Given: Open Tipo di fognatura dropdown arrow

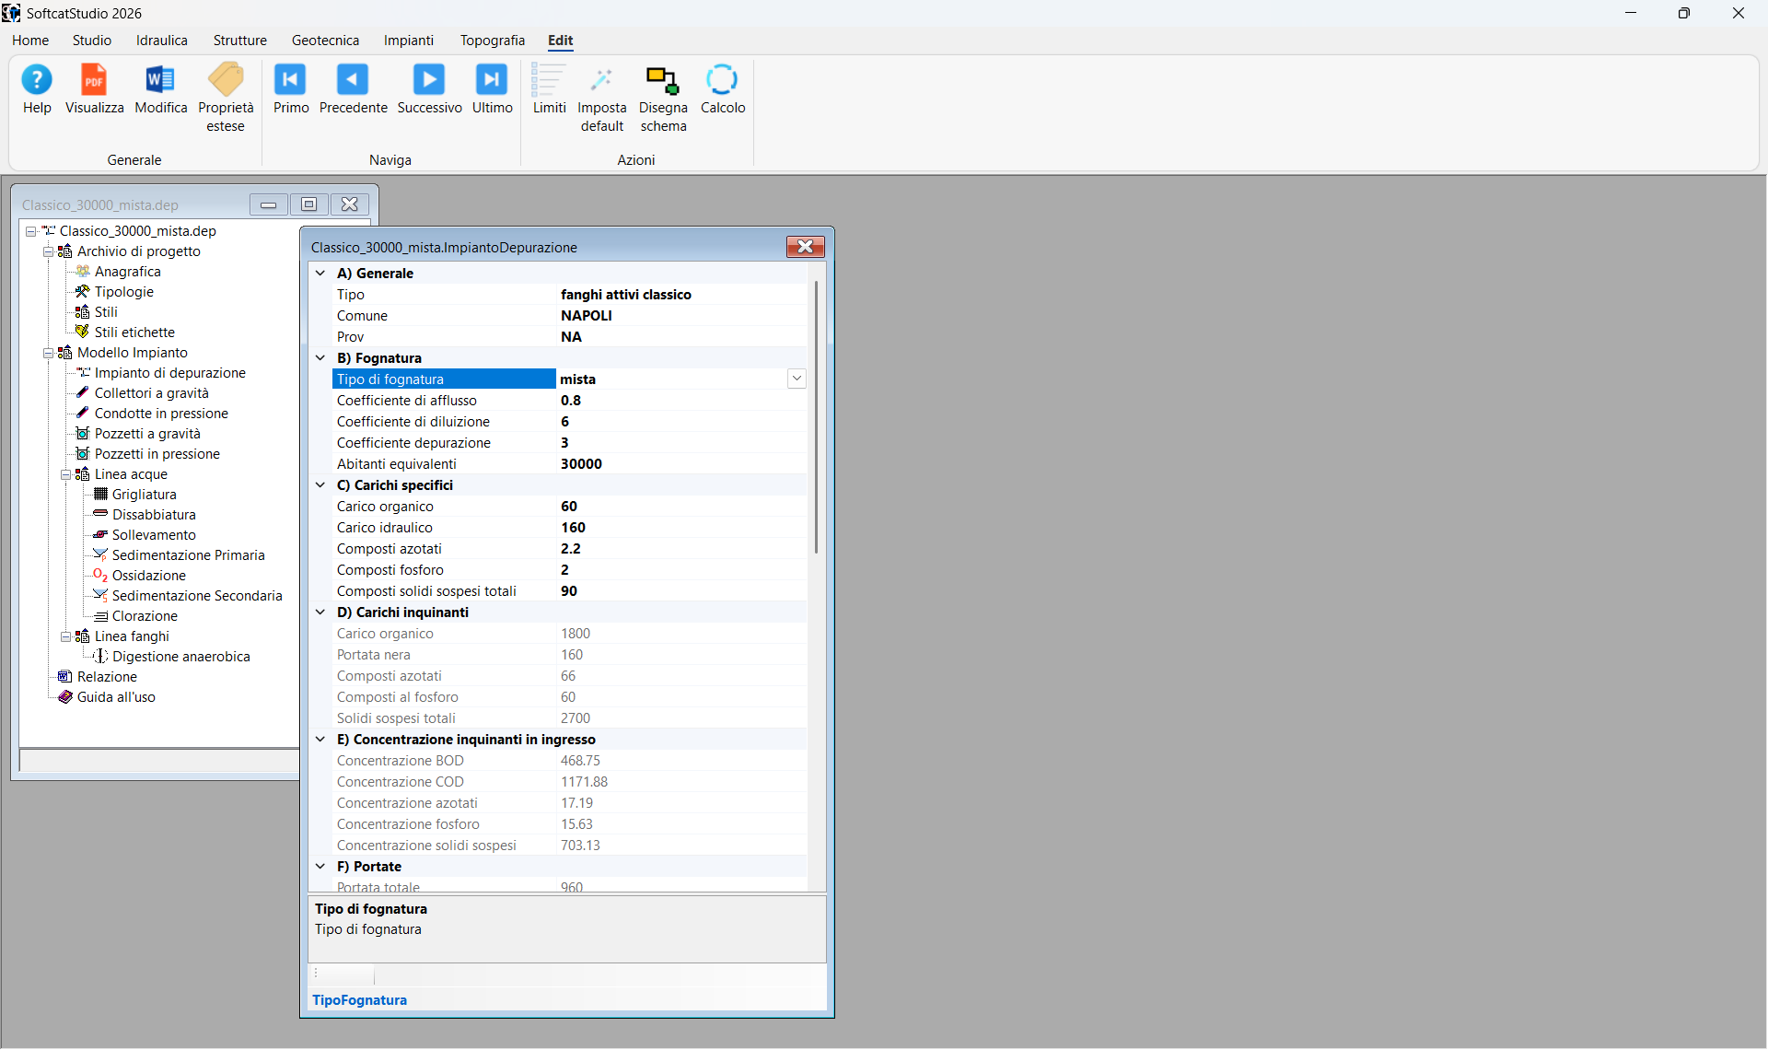Looking at the screenshot, I should pos(797,379).
